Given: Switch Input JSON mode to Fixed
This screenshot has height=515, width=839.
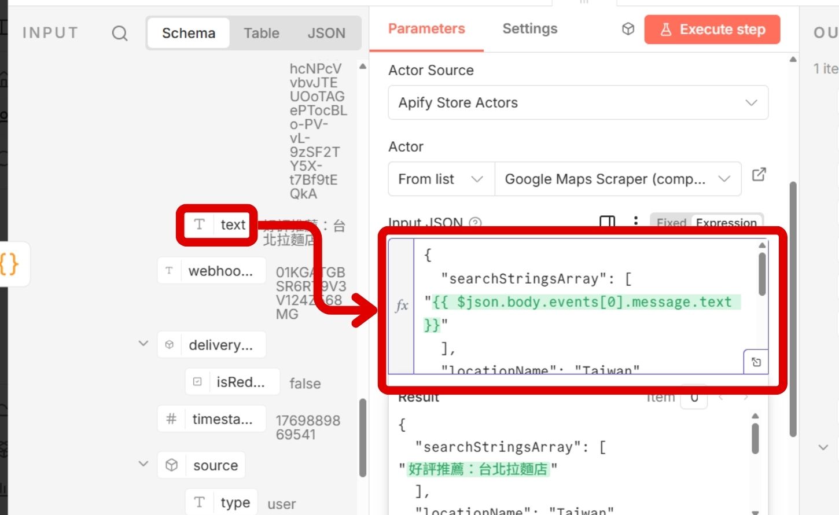Looking at the screenshot, I should (671, 223).
